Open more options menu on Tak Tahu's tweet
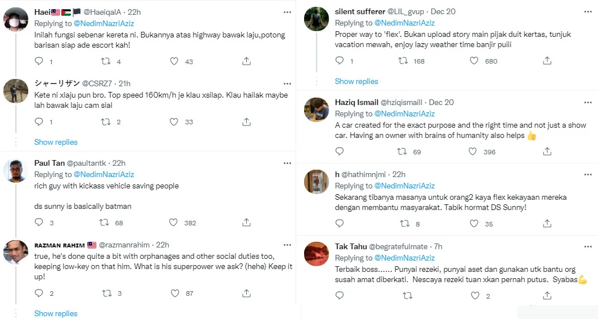This screenshot has width=598, height=319. (x=588, y=246)
